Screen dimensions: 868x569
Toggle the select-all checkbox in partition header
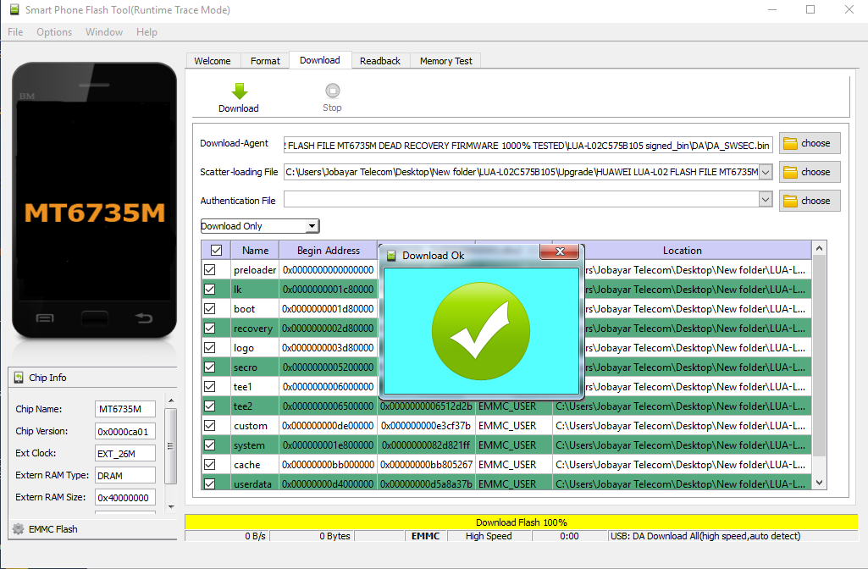(x=215, y=250)
